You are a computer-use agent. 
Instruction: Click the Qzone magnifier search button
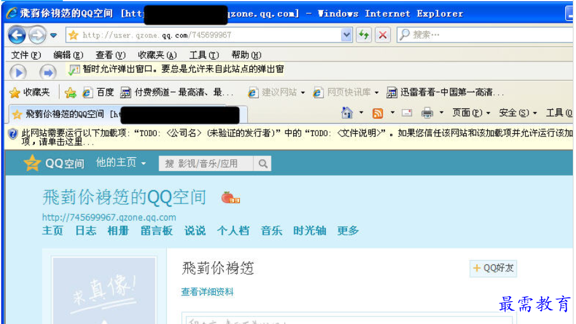[263, 164]
